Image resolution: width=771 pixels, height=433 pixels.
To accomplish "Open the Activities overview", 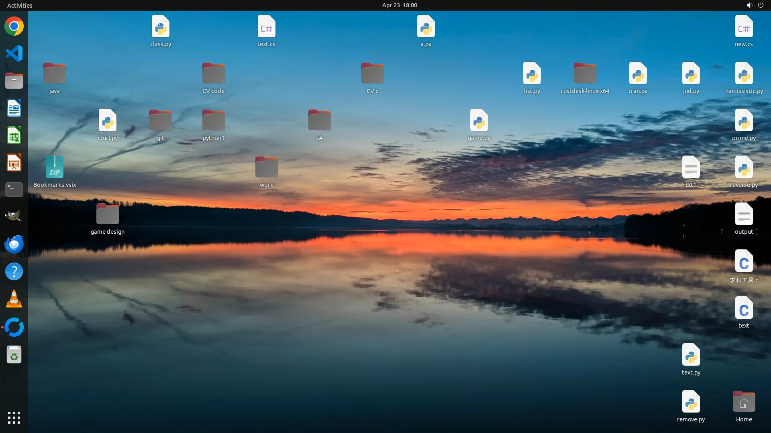I will [20, 5].
